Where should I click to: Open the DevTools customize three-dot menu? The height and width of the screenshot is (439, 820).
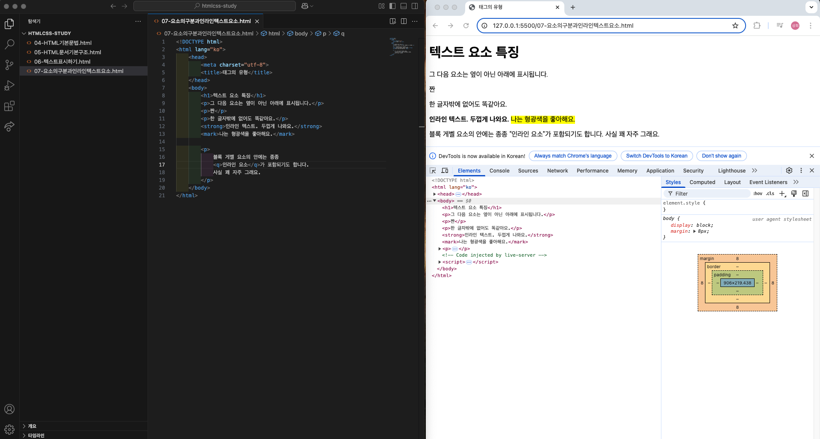(801, 170)
